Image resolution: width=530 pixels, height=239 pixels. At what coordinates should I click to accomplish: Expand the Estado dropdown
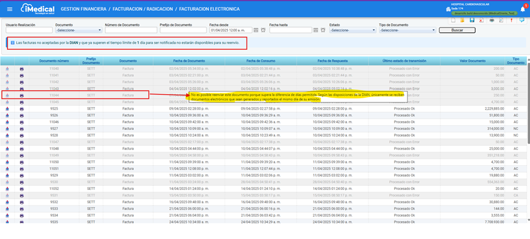[x=352, y=31]
